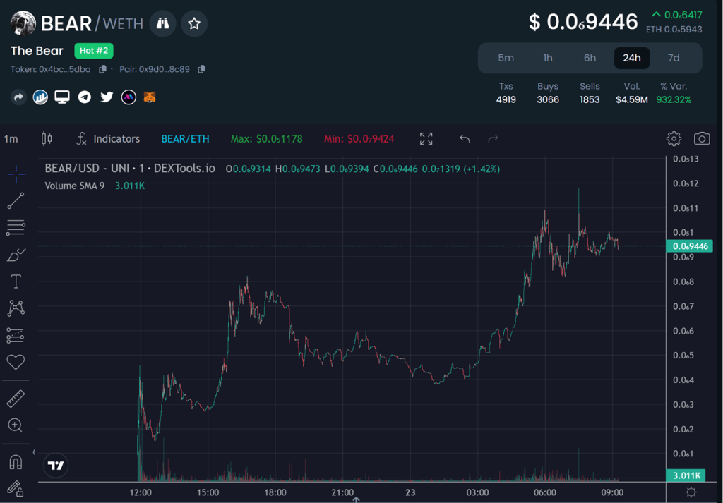Select the trend line drawing tool

click(x=16, y=201)
